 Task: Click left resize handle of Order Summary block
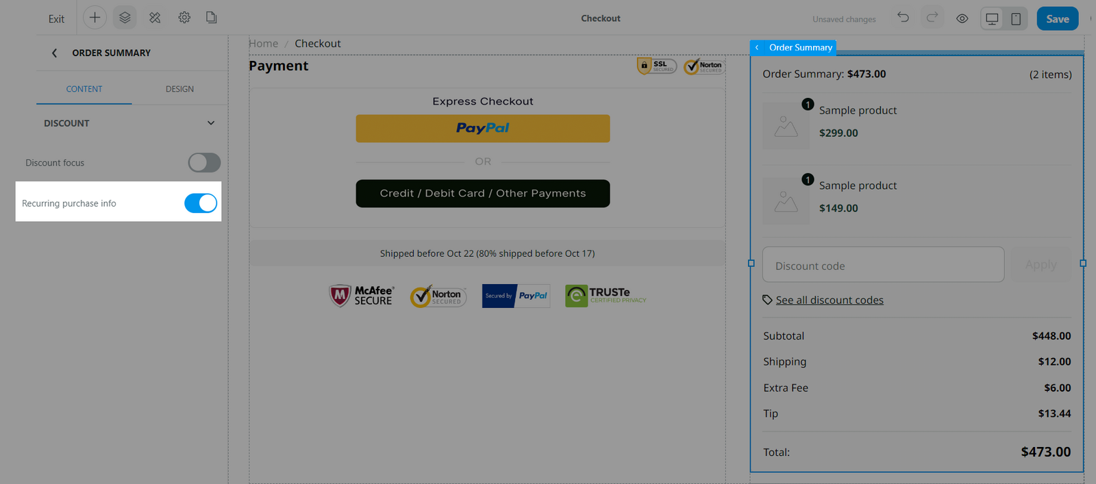[751, 263]
